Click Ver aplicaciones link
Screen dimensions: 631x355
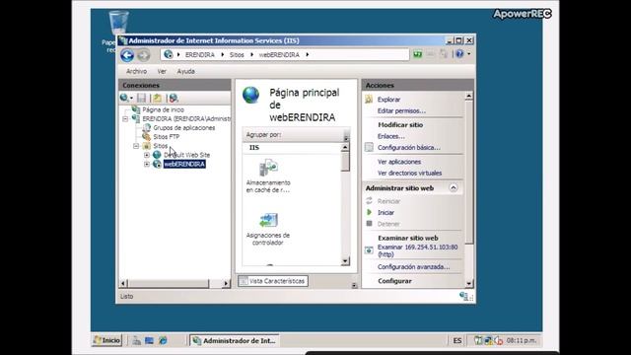click(399, 162)
